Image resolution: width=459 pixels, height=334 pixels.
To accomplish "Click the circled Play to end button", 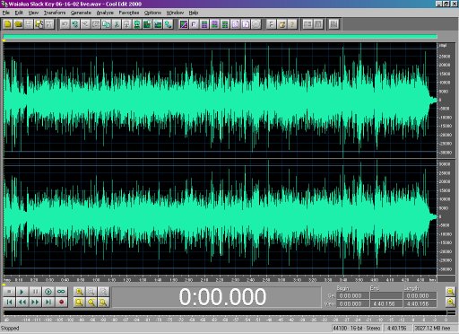I will pos(48,291).
